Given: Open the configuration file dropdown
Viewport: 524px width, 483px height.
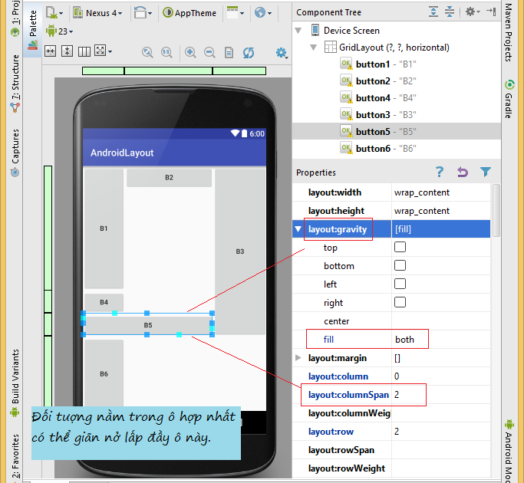Looking at the screenshot, I should 54,13.
